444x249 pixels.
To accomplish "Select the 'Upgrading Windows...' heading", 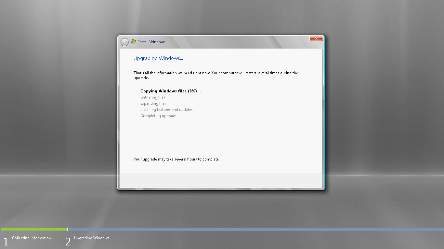I will [x=158, y=58].
